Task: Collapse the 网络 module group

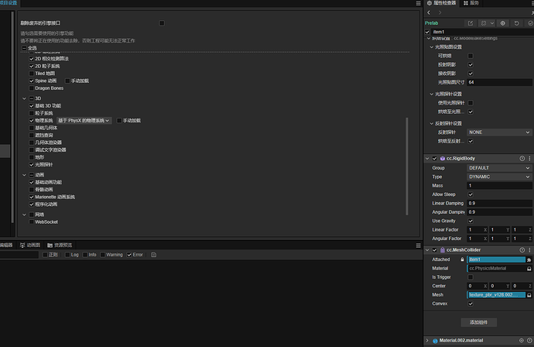Action: (x=24, y=215)
